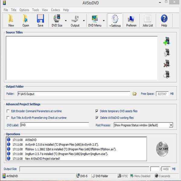
Task: Toggle the +Settings gear button
Action: point(115,21)
